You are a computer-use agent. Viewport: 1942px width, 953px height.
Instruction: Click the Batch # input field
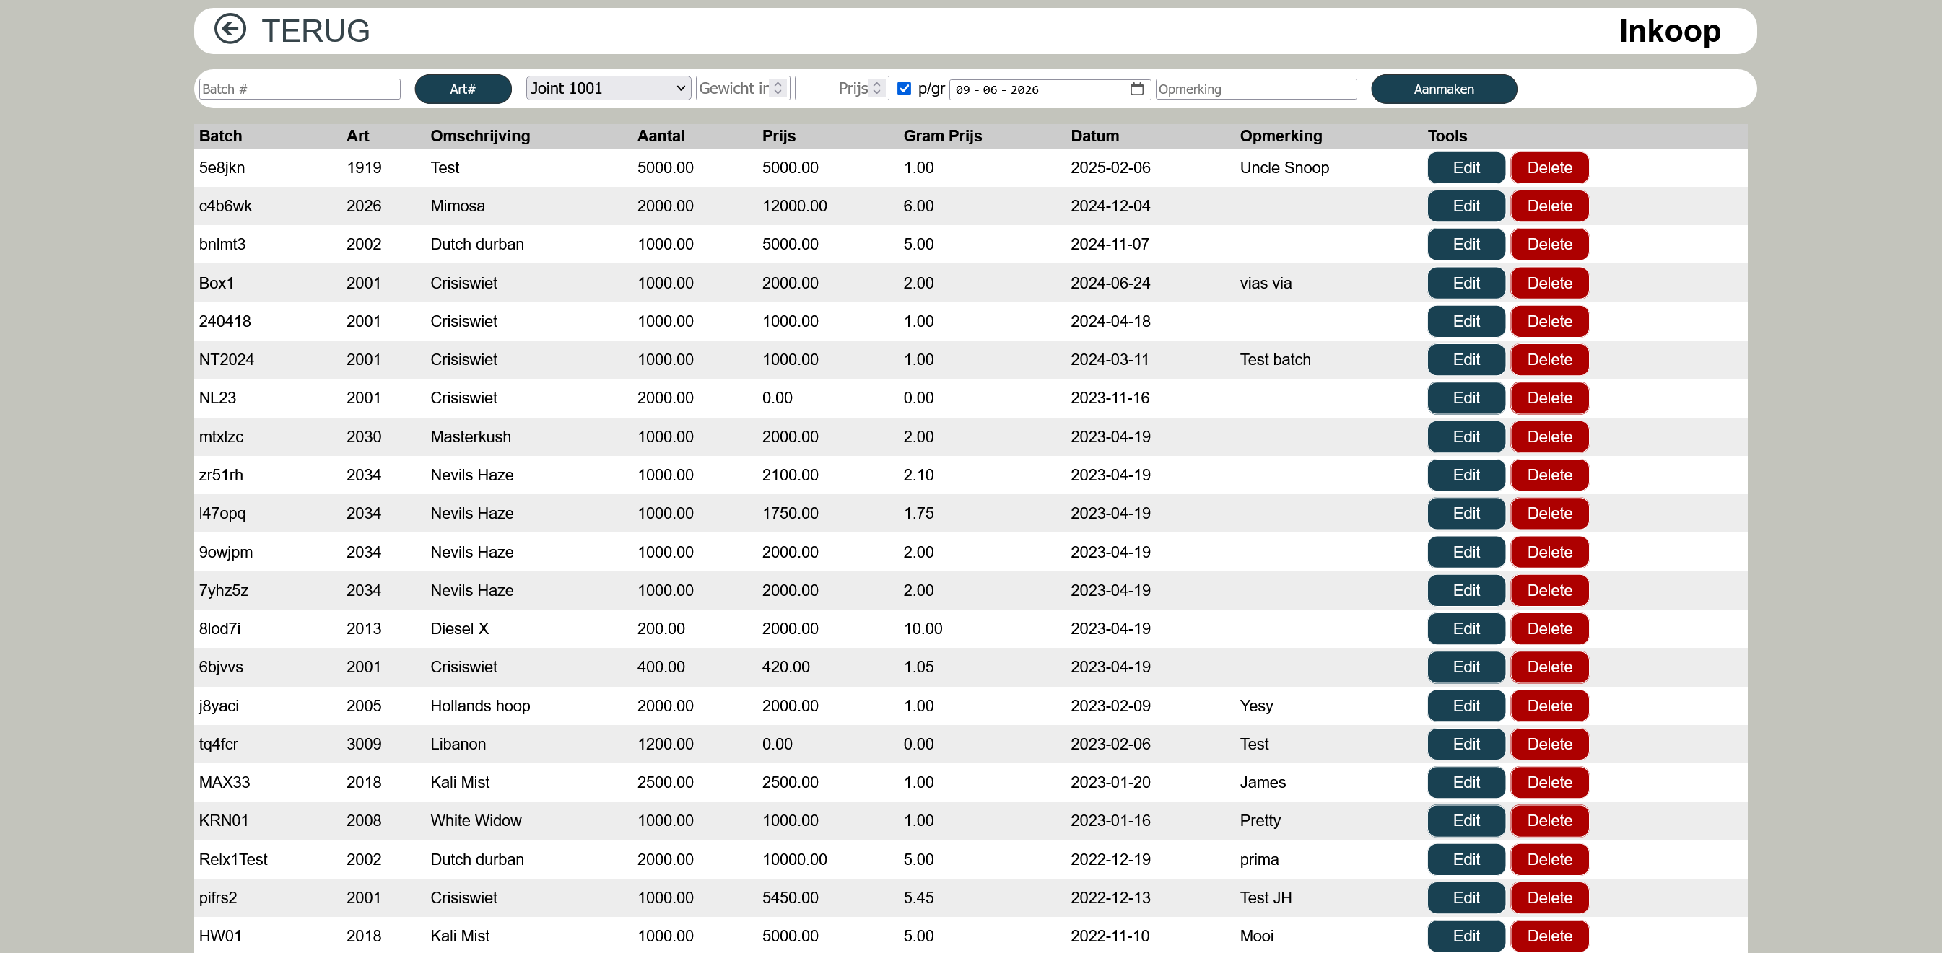point(300,89)
